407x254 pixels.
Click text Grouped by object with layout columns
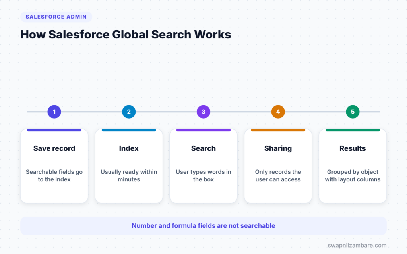[353, 176]
